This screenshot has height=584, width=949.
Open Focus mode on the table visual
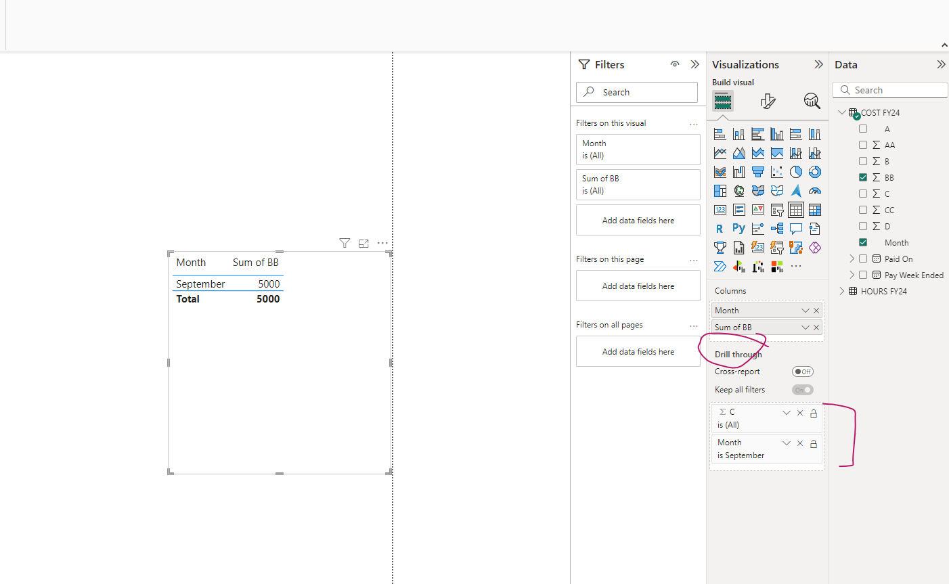[363, 243]
